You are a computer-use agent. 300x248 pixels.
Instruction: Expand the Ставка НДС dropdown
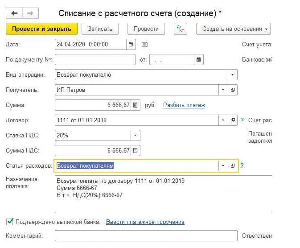(x=135, y=136)
